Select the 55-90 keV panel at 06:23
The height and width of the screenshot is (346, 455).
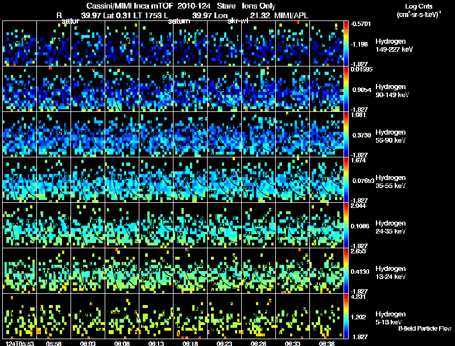point(224,135)
